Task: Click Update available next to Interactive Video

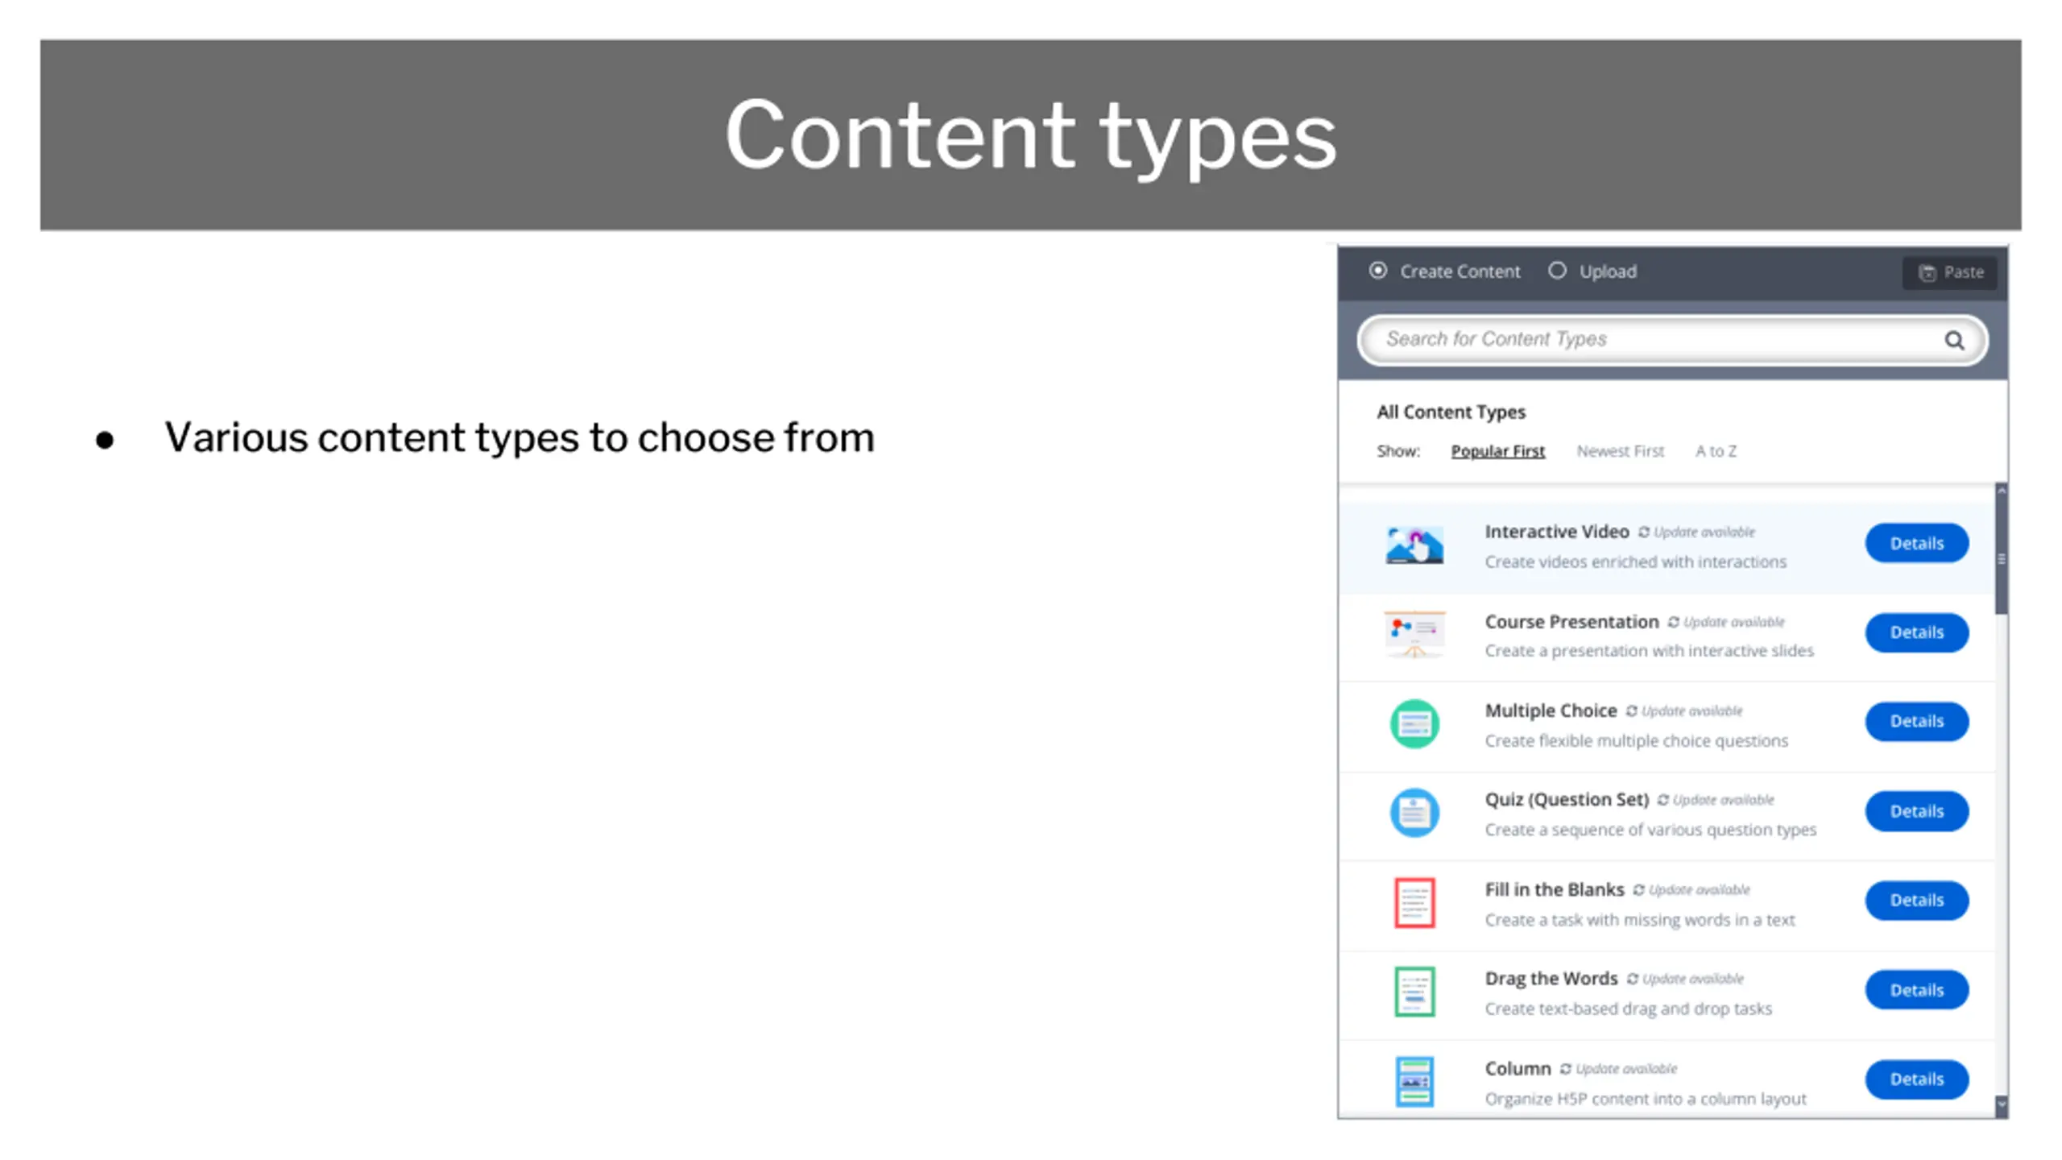Action: (1696, 532)
